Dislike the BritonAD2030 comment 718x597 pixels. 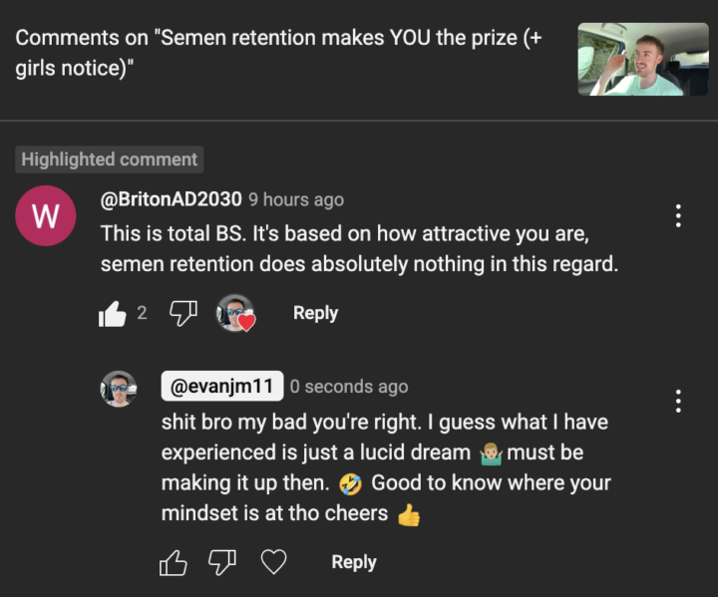pyautogui.click(x=183, y=314)
